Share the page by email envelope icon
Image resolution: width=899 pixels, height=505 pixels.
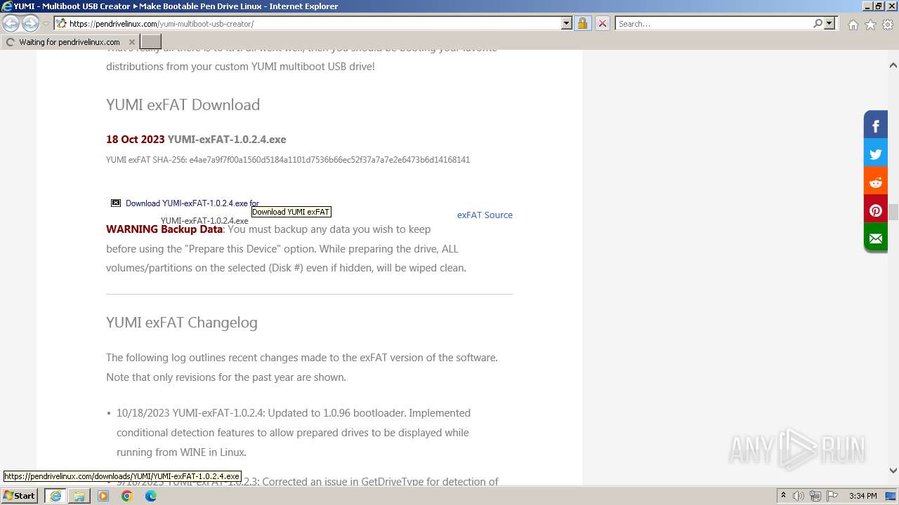[876, 238]
